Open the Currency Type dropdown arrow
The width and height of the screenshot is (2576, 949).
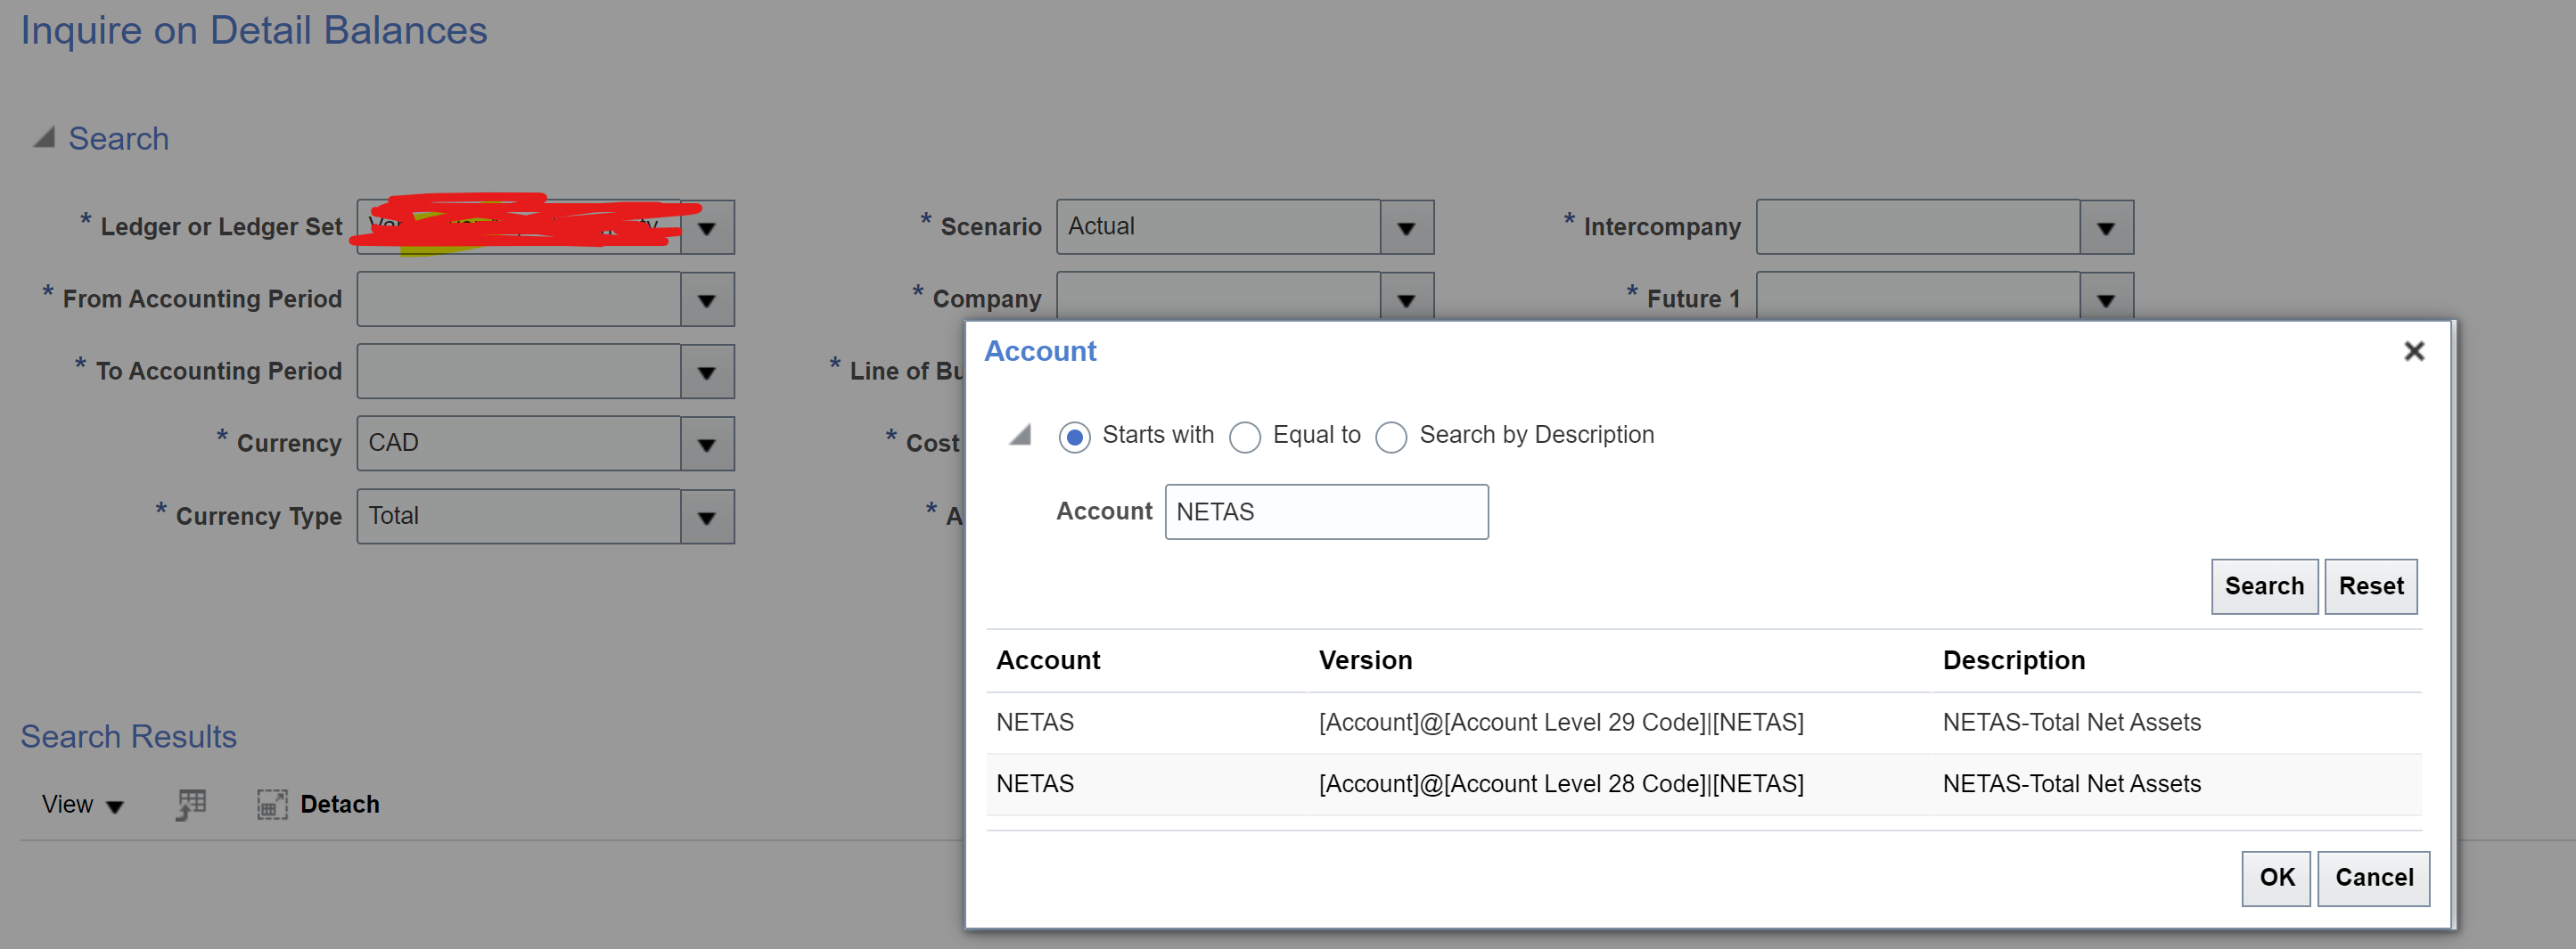point(707,516)
